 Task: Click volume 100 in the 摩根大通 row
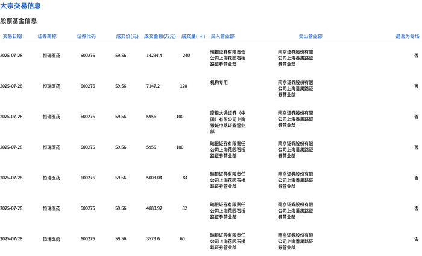[180, 117]
